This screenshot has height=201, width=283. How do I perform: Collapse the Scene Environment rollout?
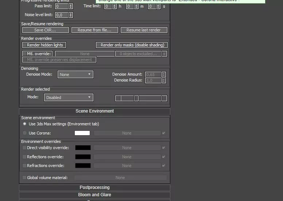pyautogui.click(x=94, y=111)
